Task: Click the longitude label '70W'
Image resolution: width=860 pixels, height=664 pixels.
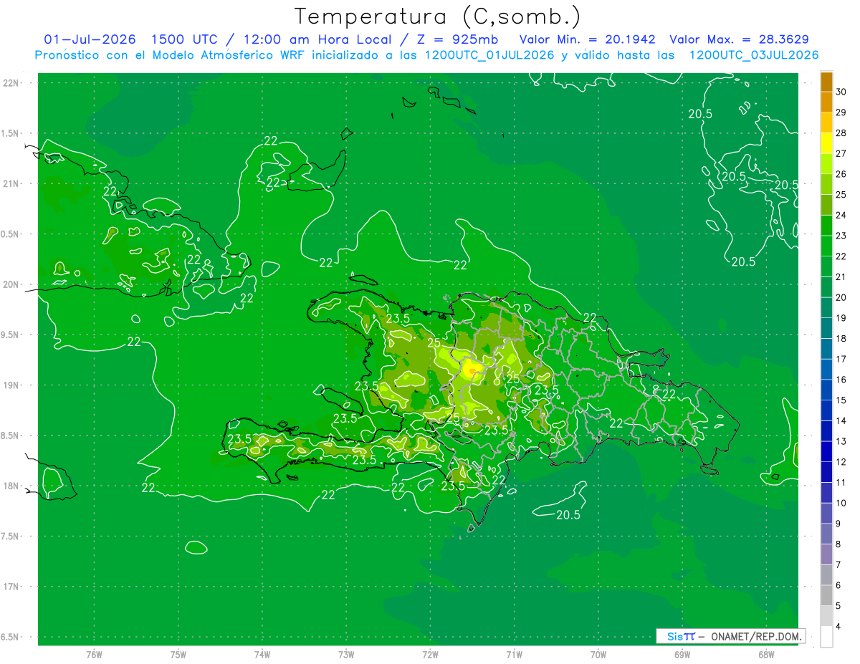Action: coord(598,654)
